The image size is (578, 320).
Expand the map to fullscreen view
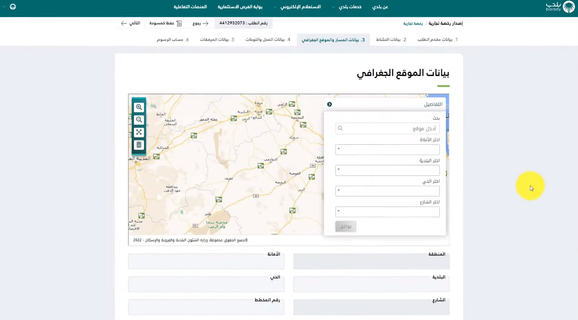[x=139, y=132]
